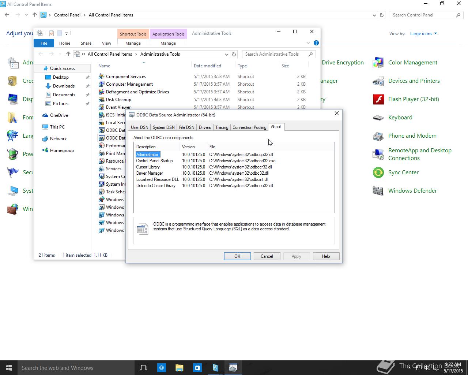Open the Downloads quick access folder
Image resolution: width=468 pixels, height=375 pixels.
[x=64, y=86]
